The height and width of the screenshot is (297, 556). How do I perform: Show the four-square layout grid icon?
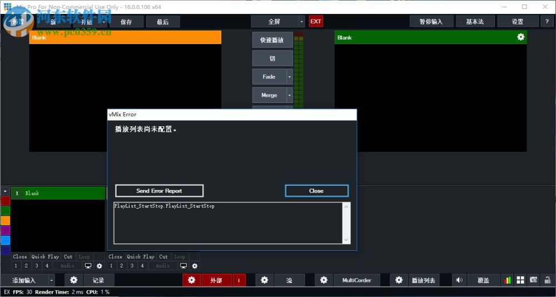(520, 280)
